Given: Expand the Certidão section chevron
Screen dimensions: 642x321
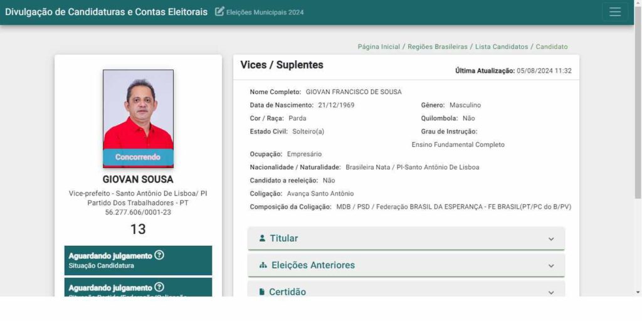Looking at the screenshot, I should (x=551, y=292).
